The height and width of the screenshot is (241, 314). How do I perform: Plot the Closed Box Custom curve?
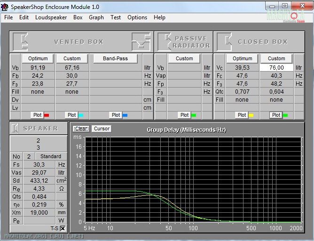pos(276,115)
